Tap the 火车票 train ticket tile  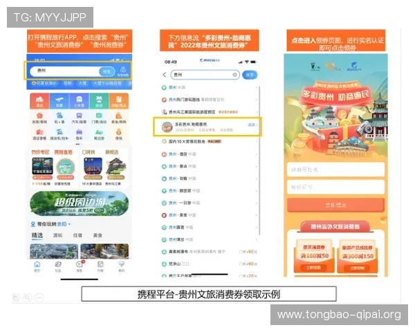tap(79, 101)
